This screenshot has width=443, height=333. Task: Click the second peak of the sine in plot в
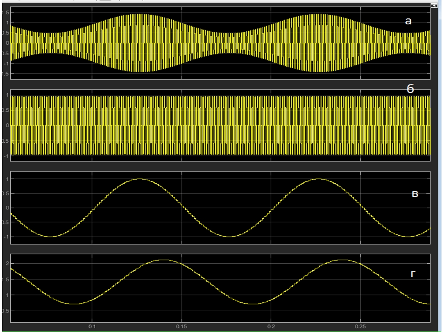[318, 179]
